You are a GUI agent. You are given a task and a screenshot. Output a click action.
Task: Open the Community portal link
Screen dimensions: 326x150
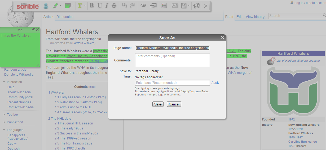click(x=20, y=97)
